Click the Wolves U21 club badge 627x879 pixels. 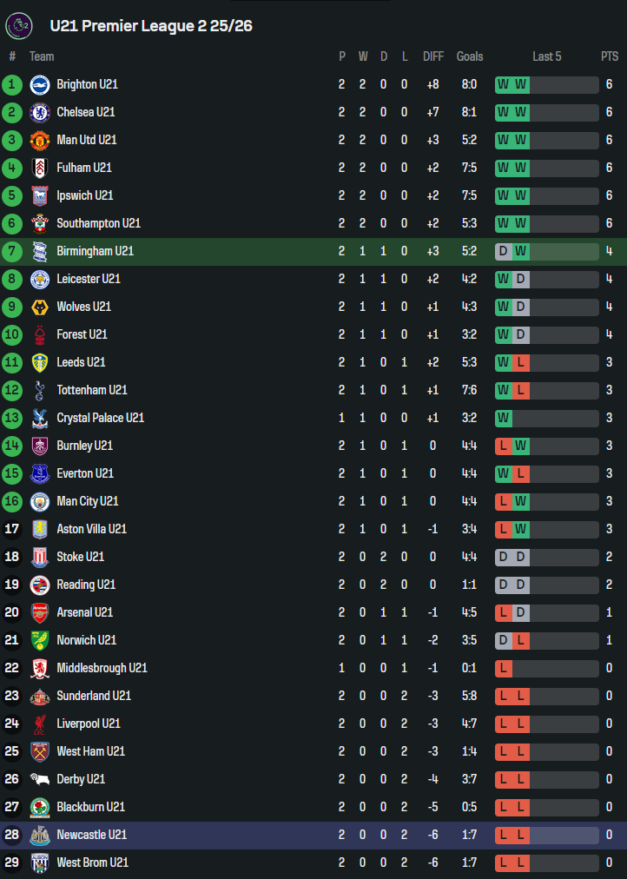(x=39, y=307)
